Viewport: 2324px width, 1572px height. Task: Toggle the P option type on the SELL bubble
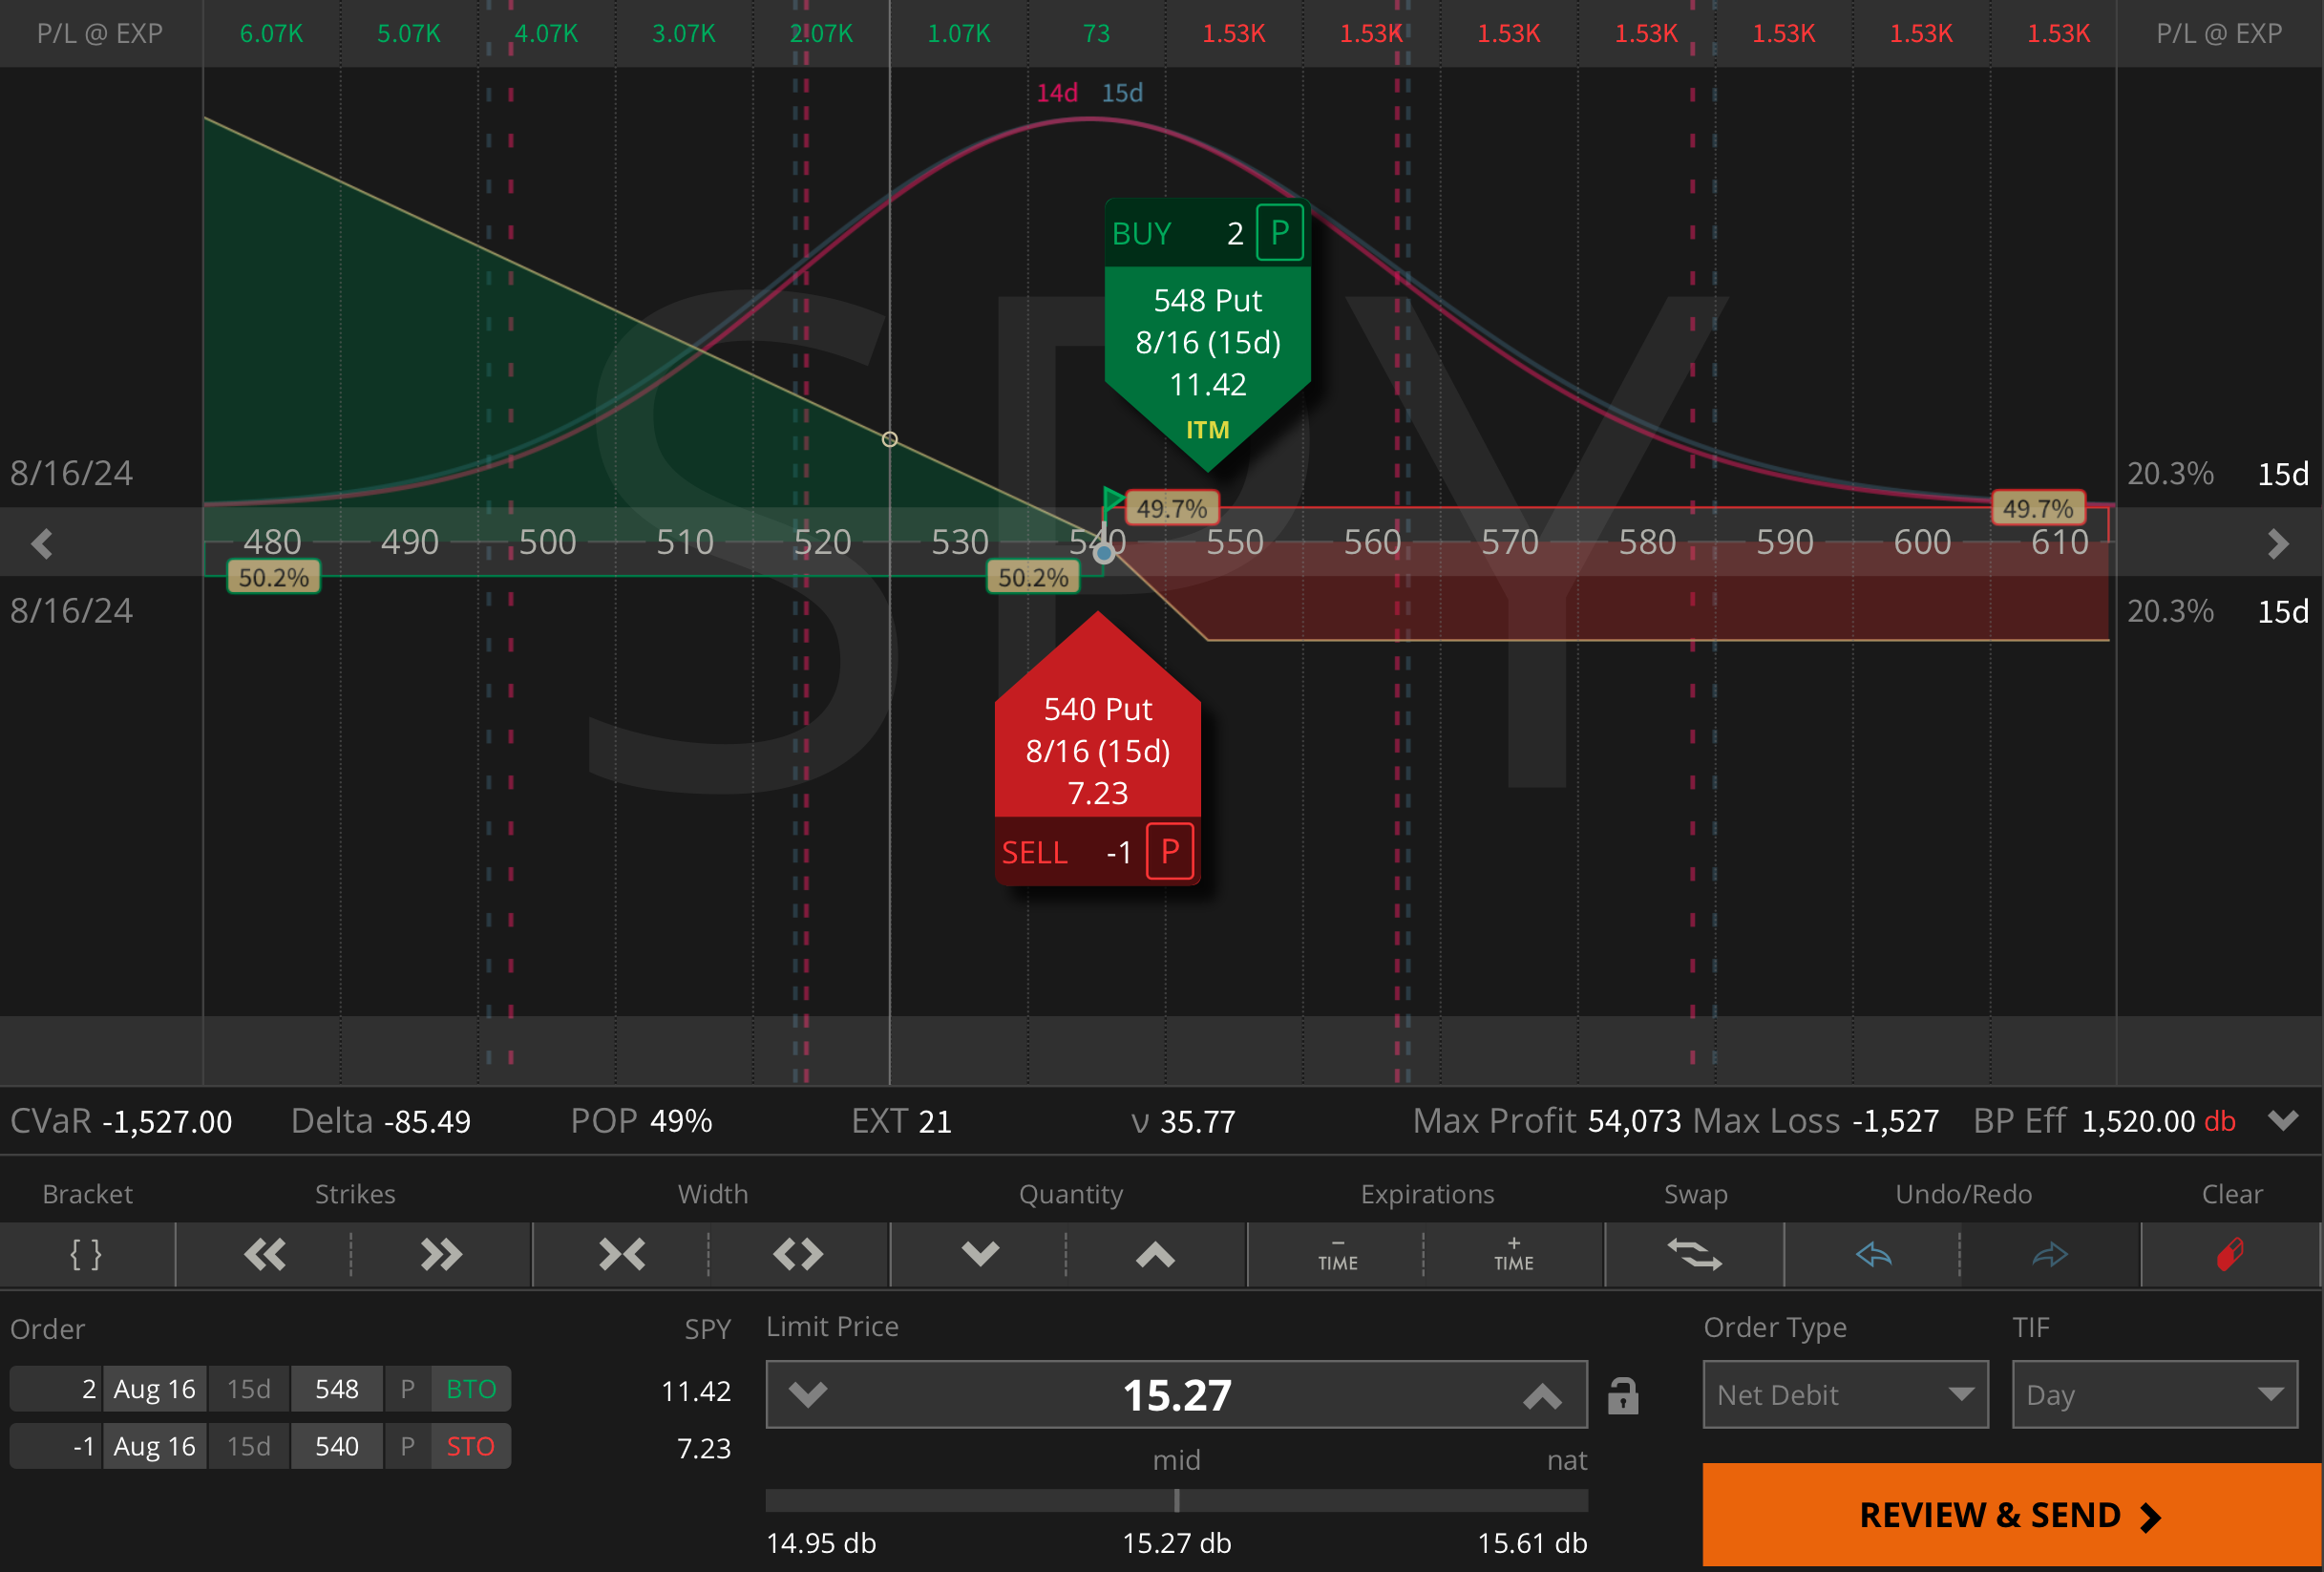[1168, 851]
